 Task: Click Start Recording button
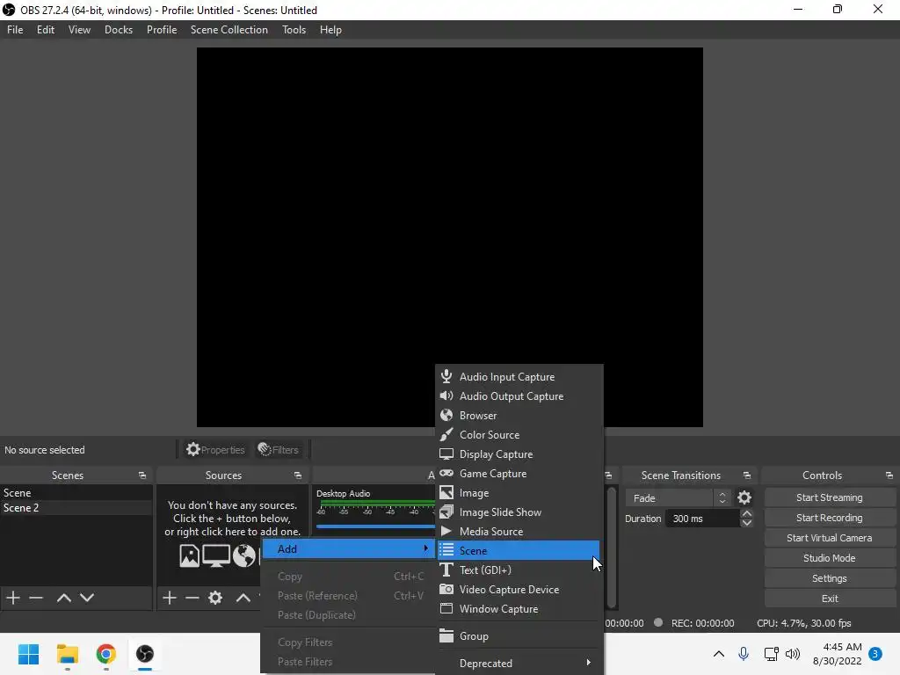pos(830,518)
